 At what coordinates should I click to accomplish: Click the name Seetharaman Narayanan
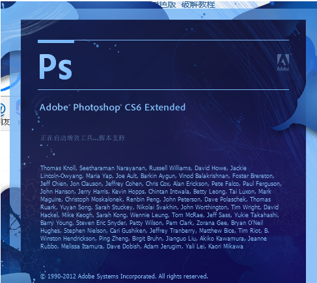pos(113,168)
